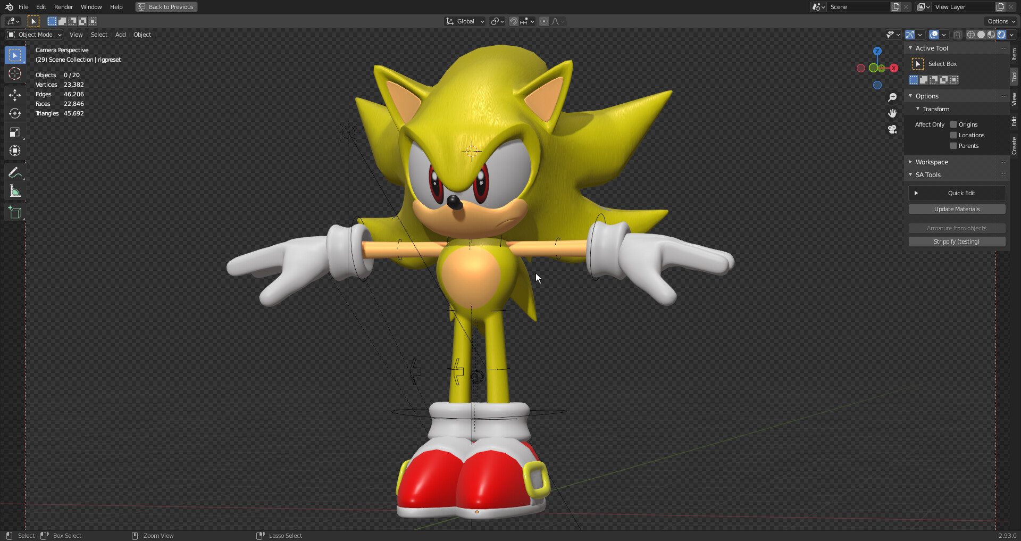
Task: Switch to the View sidebar tab
Action: 1015,99
